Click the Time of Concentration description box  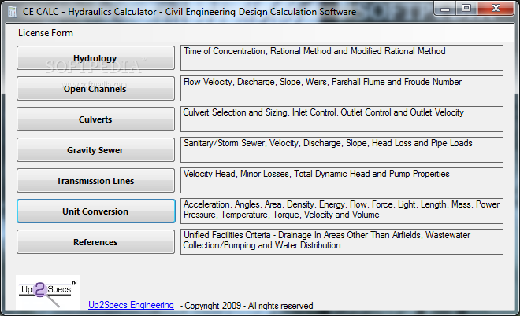[x=342, y=58]
